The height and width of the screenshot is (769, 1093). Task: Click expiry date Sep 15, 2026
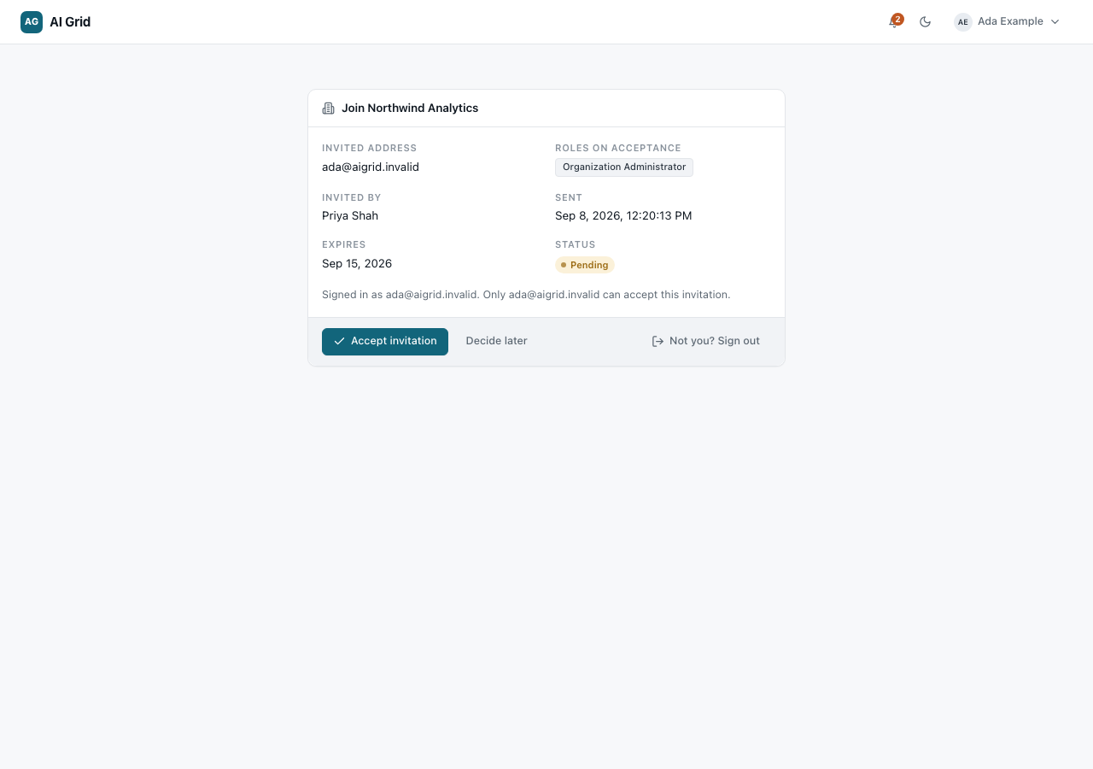pyautogui.click(x=357, y=264)
